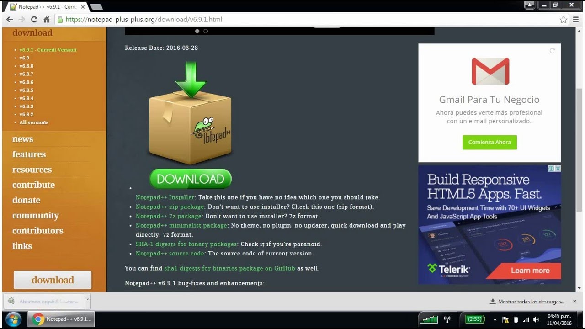Show hidden system tray icons arrow
The image size is (585, 329).
[x=495, y=319]
